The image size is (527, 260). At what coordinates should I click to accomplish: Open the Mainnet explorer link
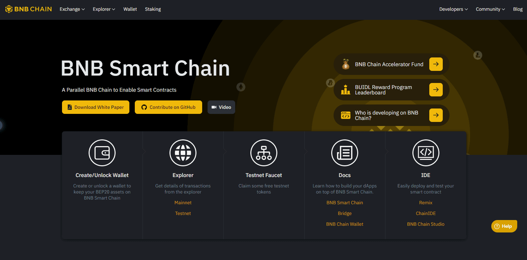(x=183, y=203)
